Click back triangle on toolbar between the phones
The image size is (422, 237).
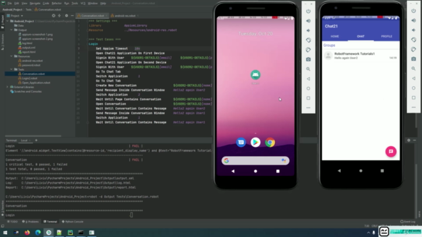[x=308, y=79]
